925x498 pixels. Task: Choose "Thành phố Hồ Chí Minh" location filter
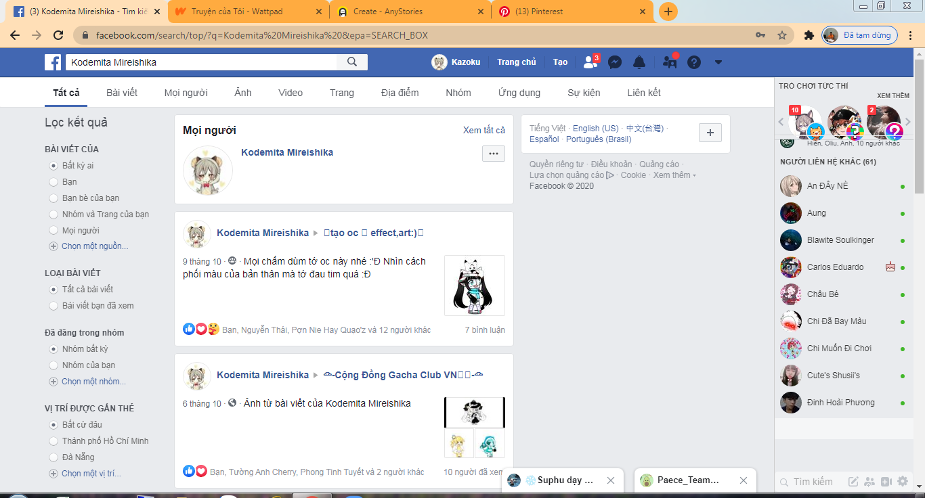tap(53, 441)
